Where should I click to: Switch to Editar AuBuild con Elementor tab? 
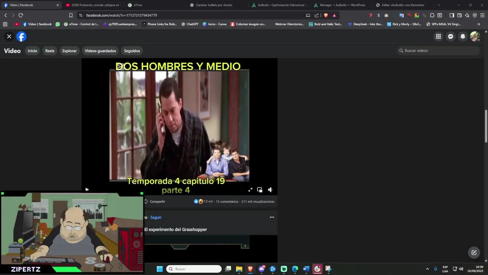pyautogui.click(x=403, y=5)
